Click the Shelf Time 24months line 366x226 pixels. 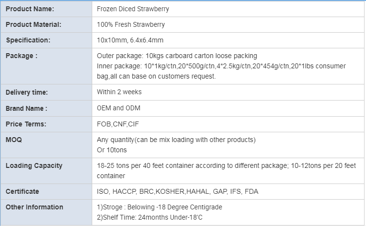tap(150, 217)
